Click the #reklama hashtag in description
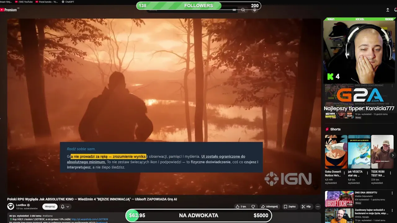 [x=47, y=216]
